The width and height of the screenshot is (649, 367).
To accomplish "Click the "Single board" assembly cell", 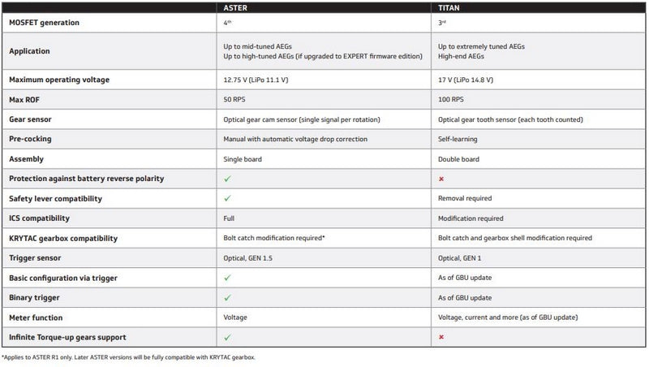I will 243,159.
